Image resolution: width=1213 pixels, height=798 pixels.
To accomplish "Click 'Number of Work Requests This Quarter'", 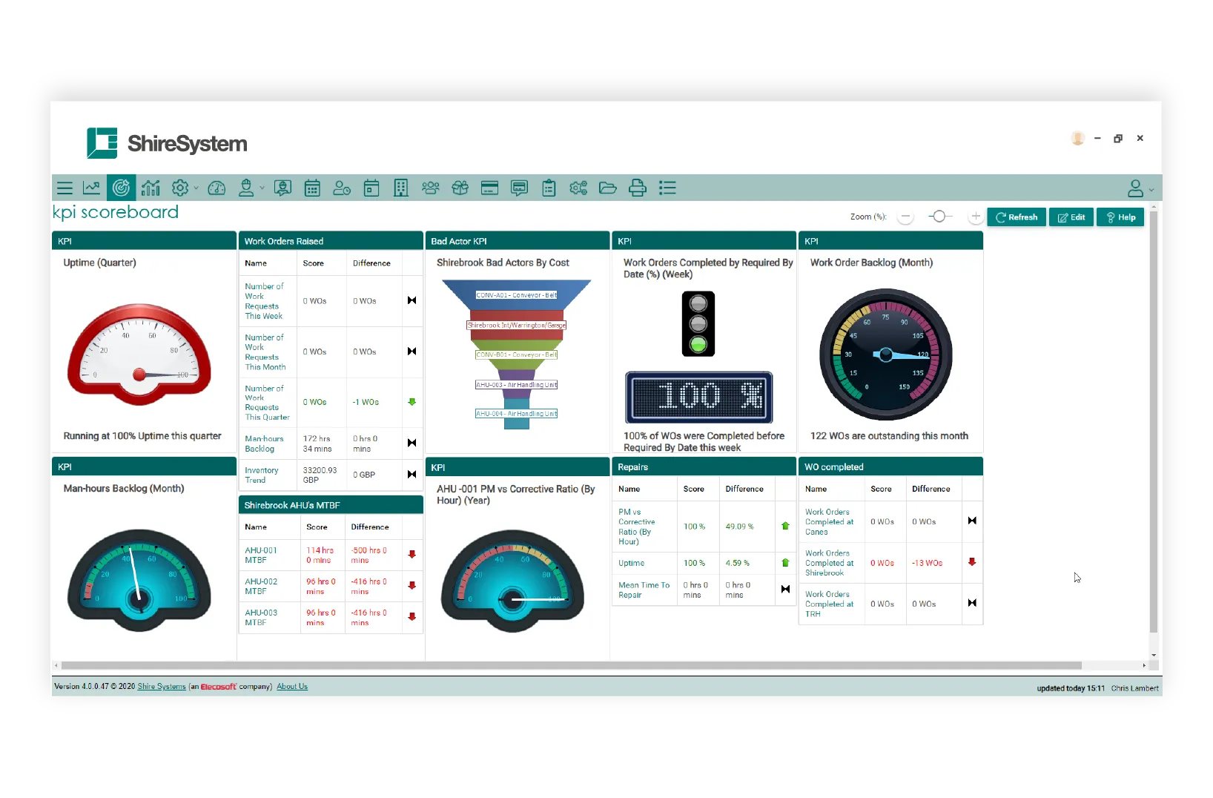I will (267, 403).
